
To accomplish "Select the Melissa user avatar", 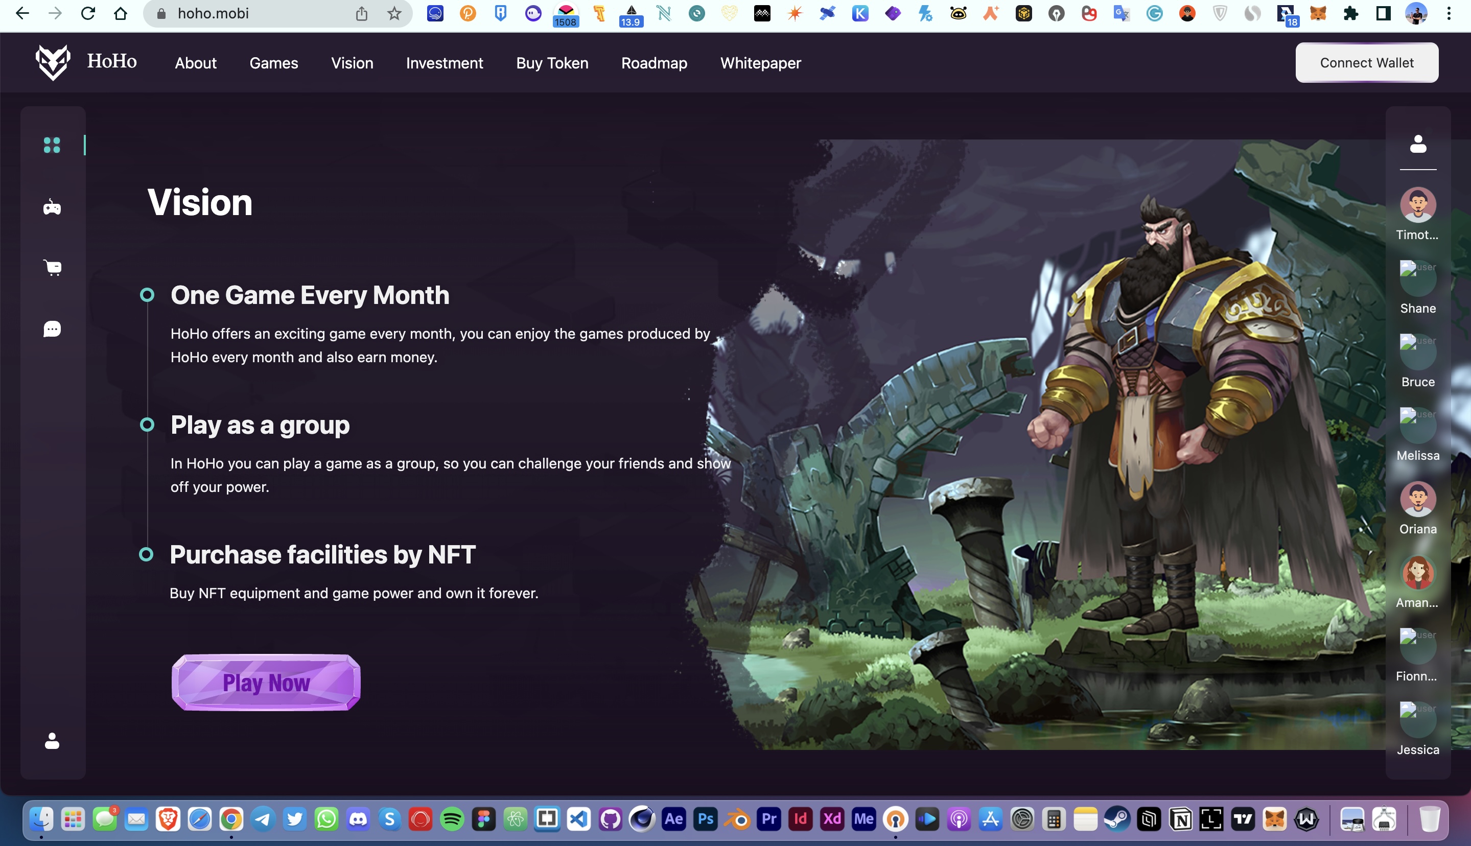I will coord(1417,425).
